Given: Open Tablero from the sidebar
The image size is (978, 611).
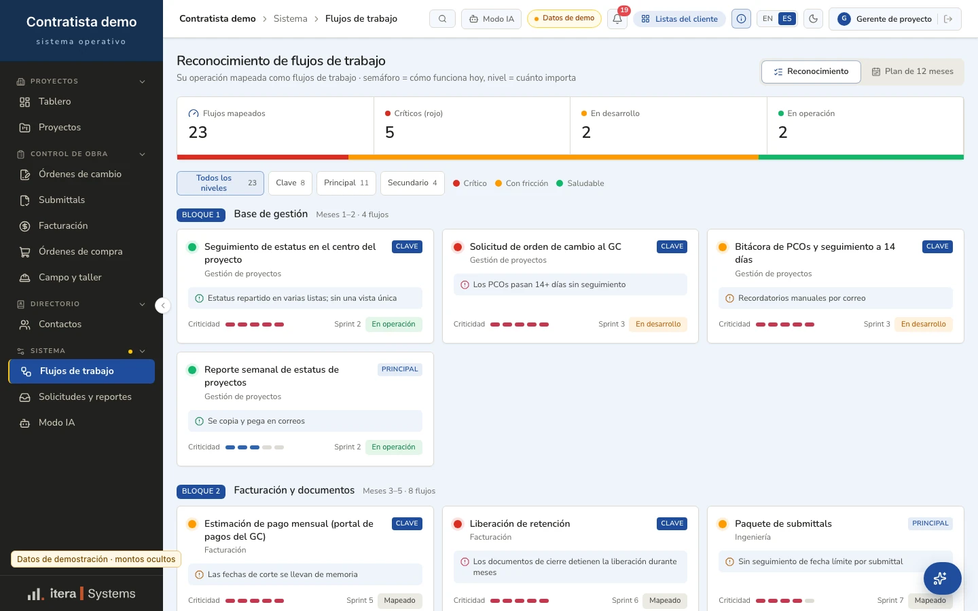Looking at the screenshot, I should 81,102.
